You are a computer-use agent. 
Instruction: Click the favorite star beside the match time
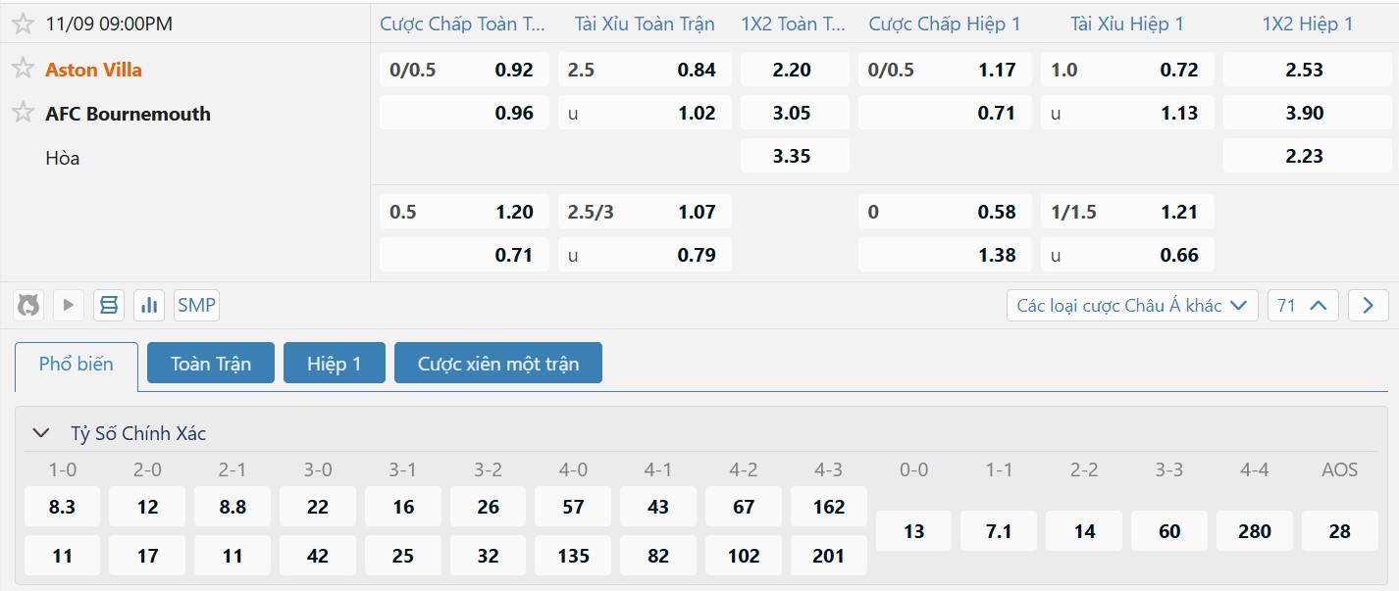click(23, 24)
